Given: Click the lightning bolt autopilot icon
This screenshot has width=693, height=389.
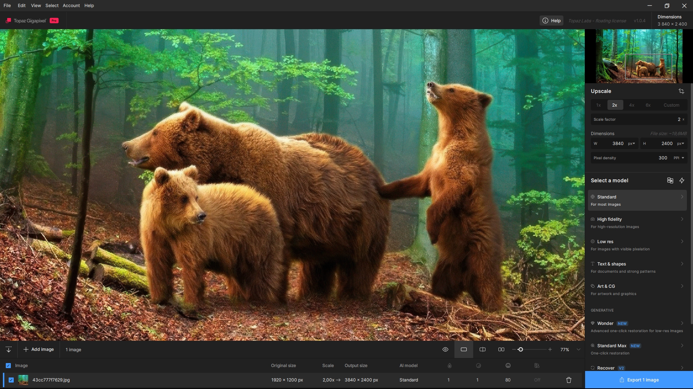Looking at the screenshot, I should pos(682,180).
